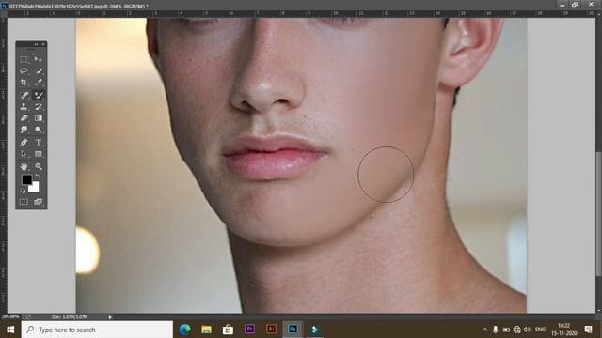The width and height of the screenshot is (602, 338).
Task: Select the Quick Selection tool
Action: point(39,71)
